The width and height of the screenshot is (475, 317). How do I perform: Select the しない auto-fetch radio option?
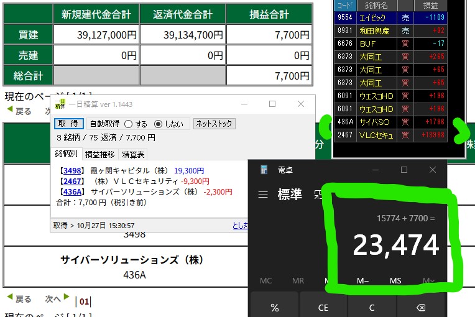[x=158, y=124]
